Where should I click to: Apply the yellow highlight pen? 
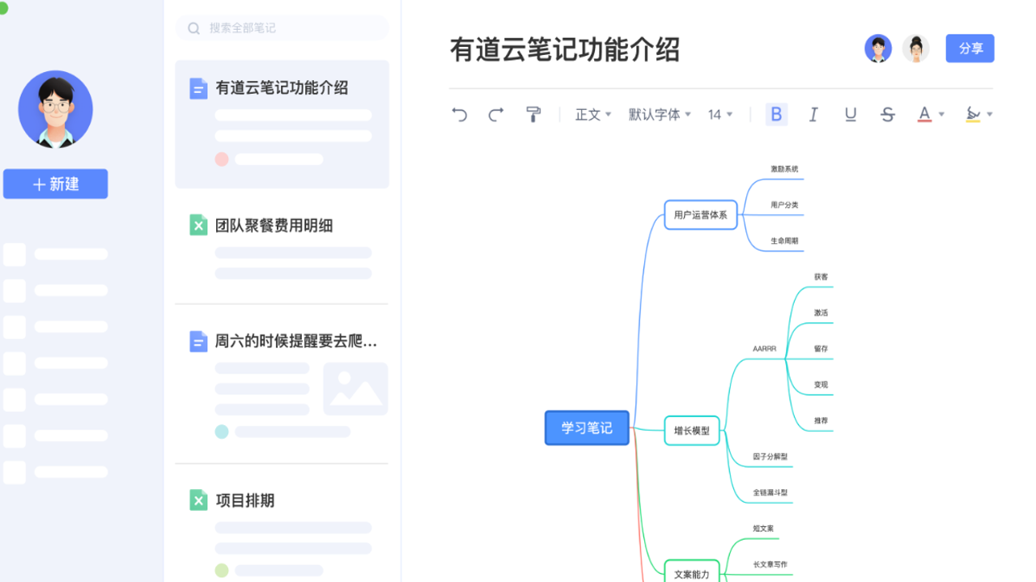click(x=973, y=115)
